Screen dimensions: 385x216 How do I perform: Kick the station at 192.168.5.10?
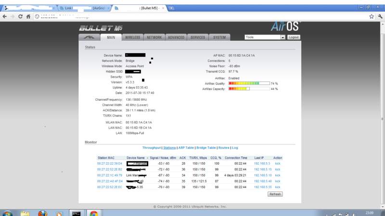[x=278, y=175]
